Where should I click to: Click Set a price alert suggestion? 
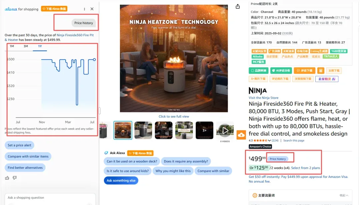[x=19, y=145]
